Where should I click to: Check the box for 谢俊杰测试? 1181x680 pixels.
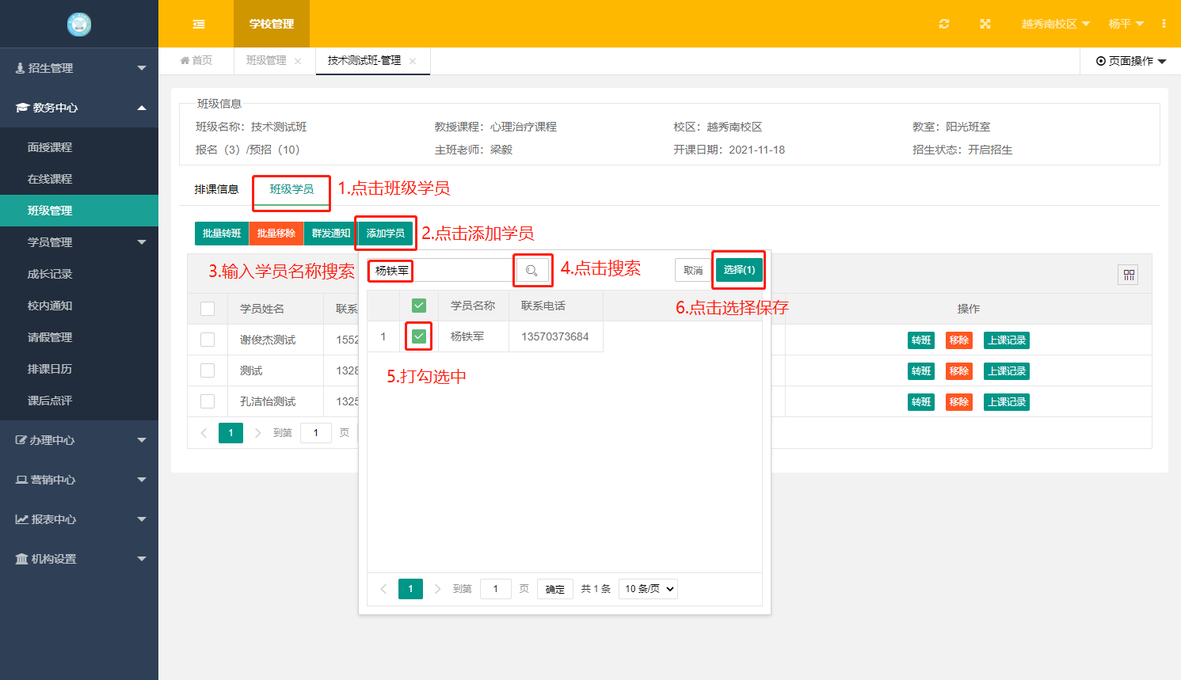(x=208, y=340)
